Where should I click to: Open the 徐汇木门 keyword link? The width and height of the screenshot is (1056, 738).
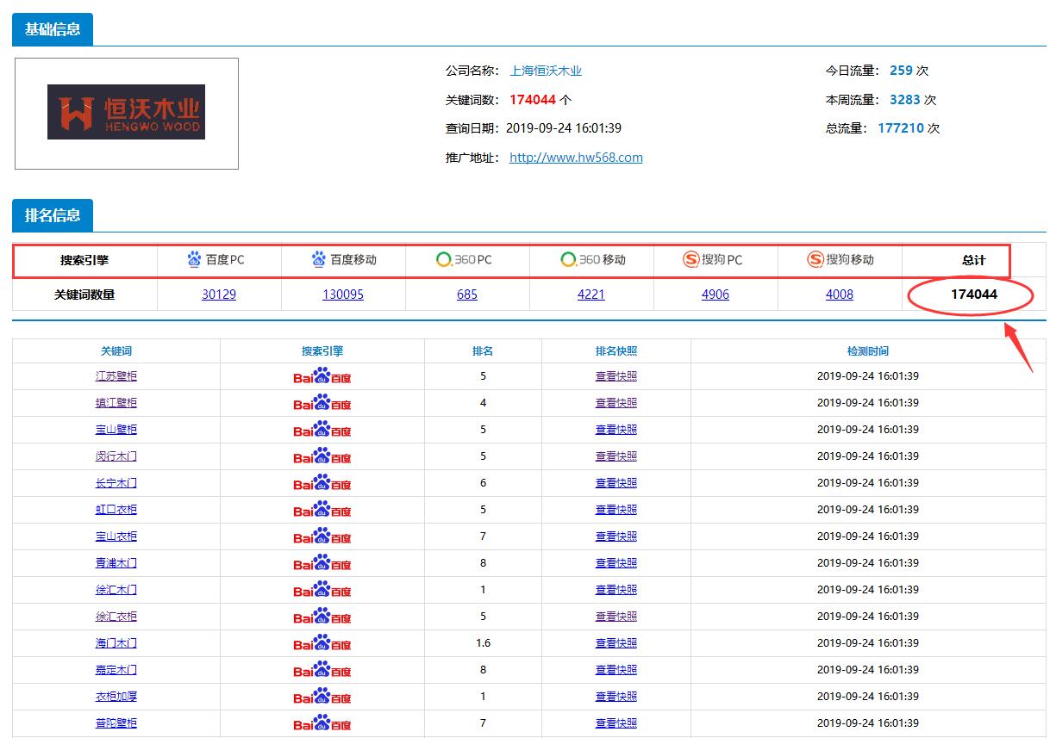[x=116, y=590]
